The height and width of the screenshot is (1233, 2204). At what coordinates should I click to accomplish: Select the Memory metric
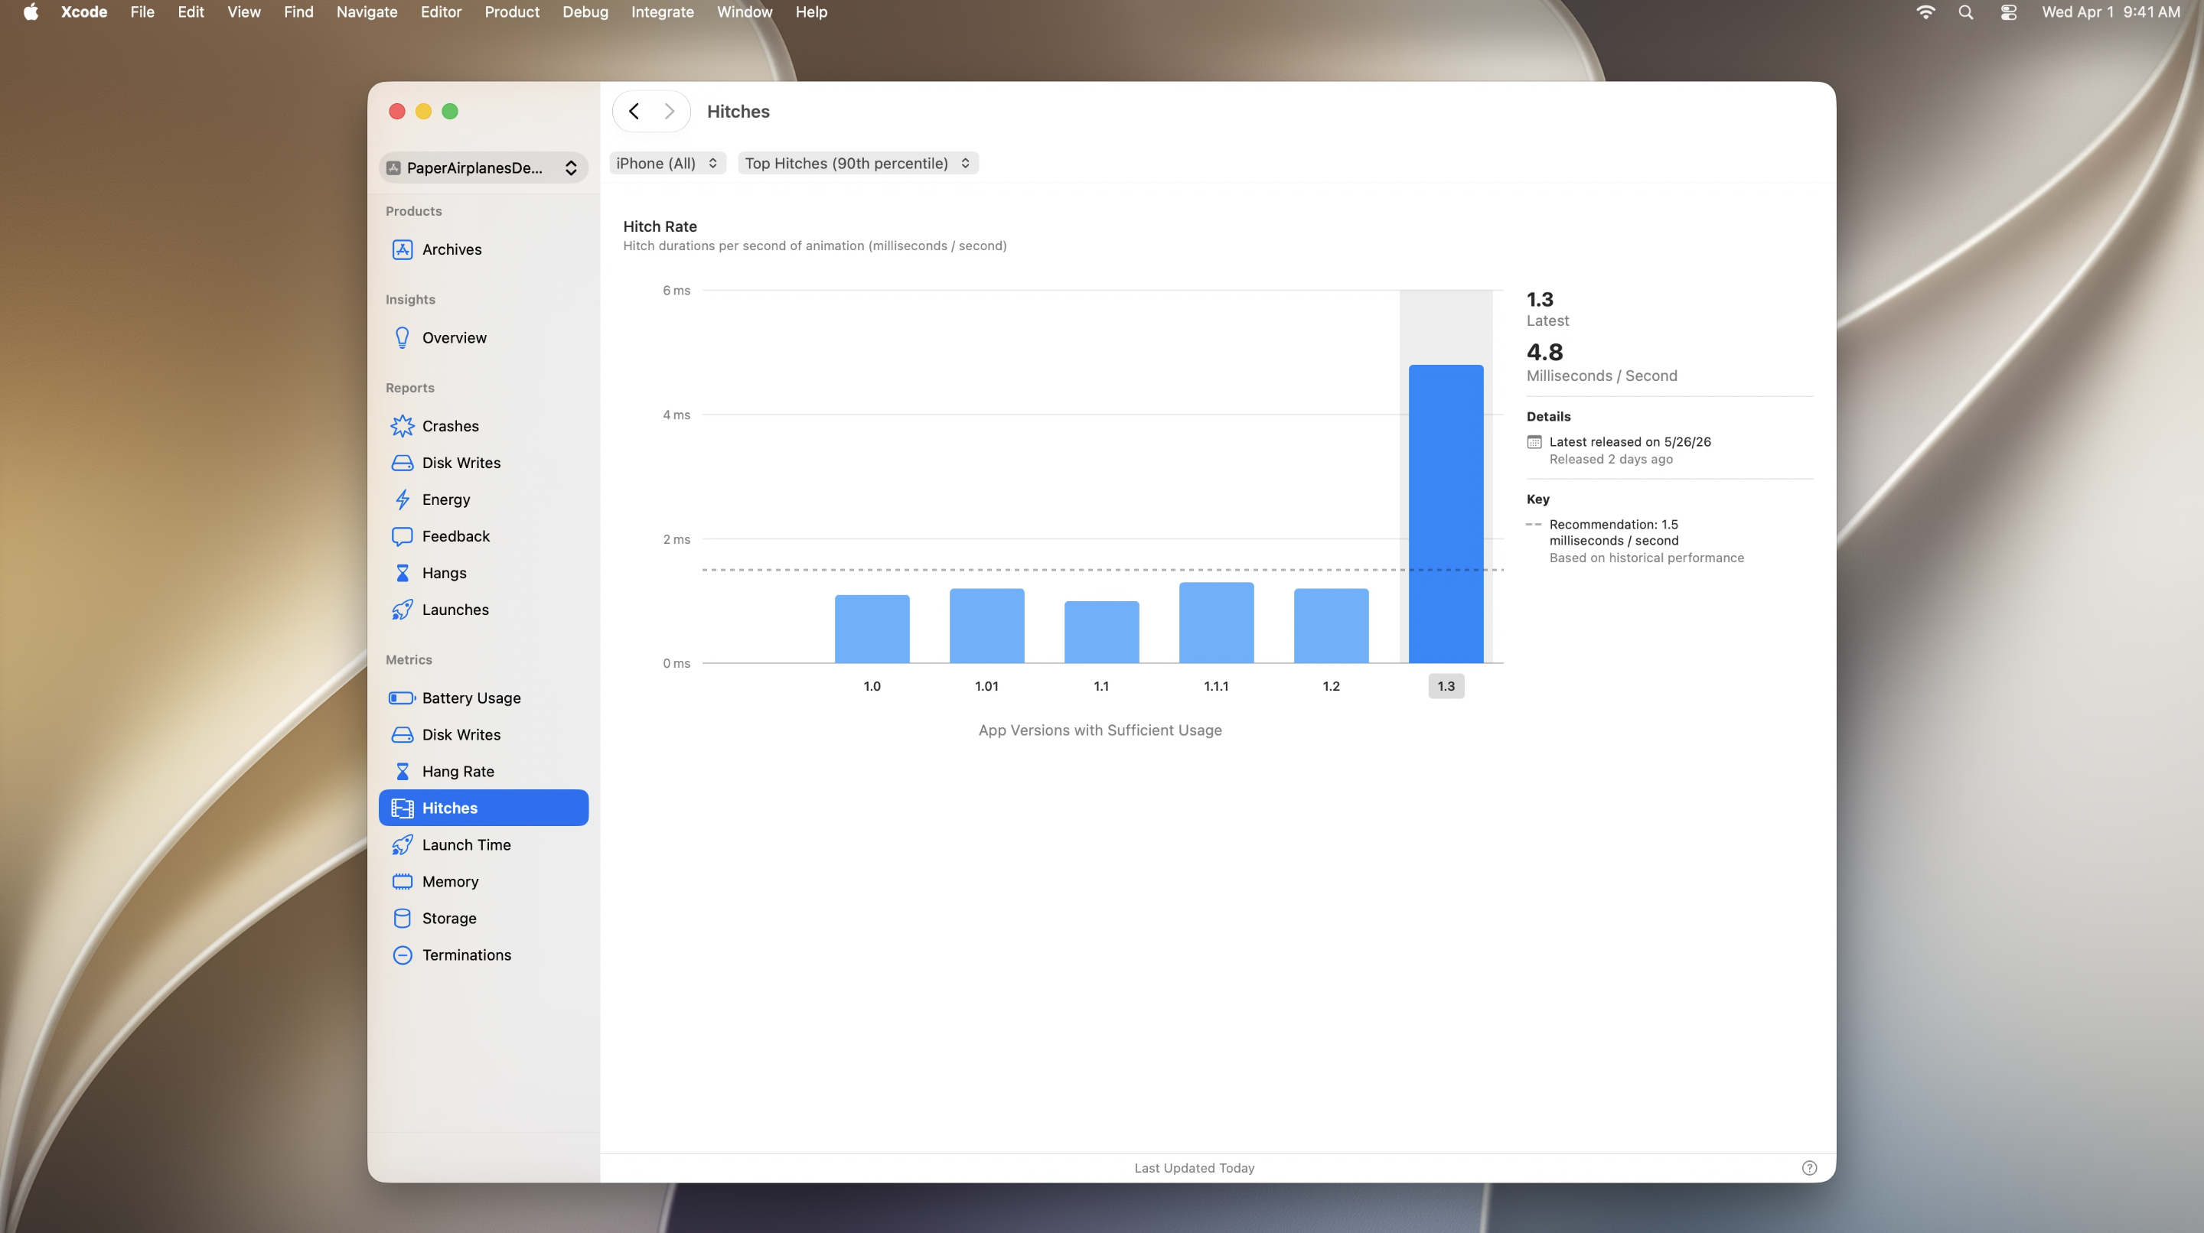[484, 880]
